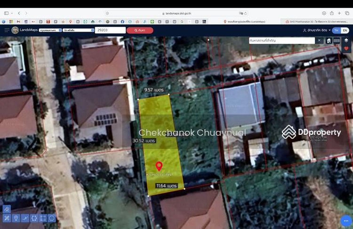Click the parcel number input field
Viewport: 353px width, 229px height.
pyautogui.click(x=110, y=30)
